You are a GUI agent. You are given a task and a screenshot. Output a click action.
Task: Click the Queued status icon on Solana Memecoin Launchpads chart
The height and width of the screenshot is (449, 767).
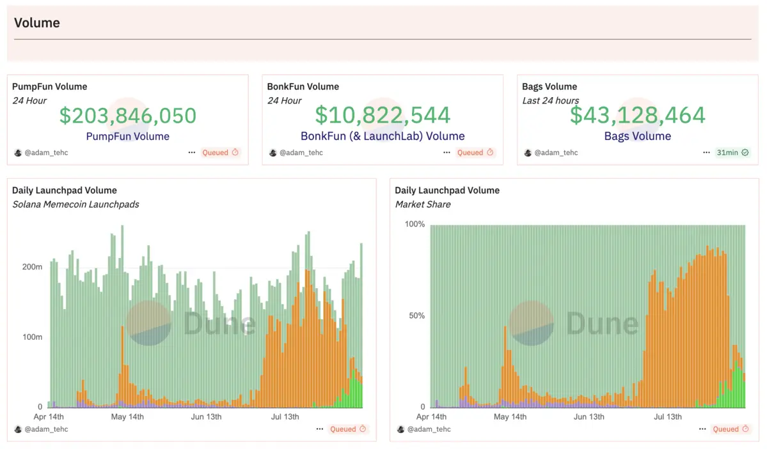[x=363, y=429]
